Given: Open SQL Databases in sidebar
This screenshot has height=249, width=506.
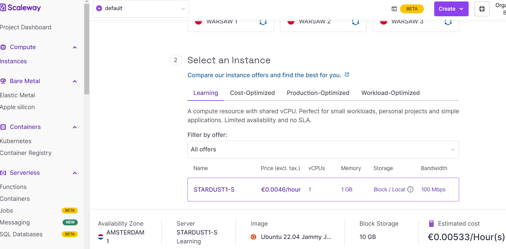Looking at the screenshot, I should tap(21, 234).
